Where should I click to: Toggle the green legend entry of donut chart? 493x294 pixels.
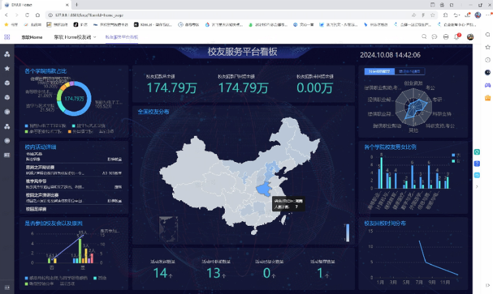(x=43, y=131)
